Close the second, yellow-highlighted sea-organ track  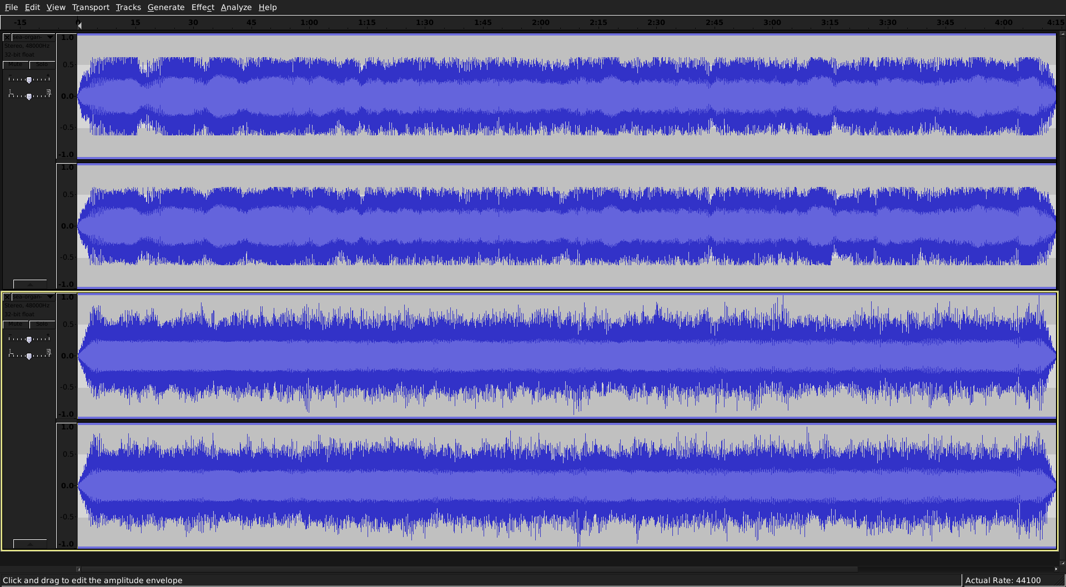[x=7, y=297]
